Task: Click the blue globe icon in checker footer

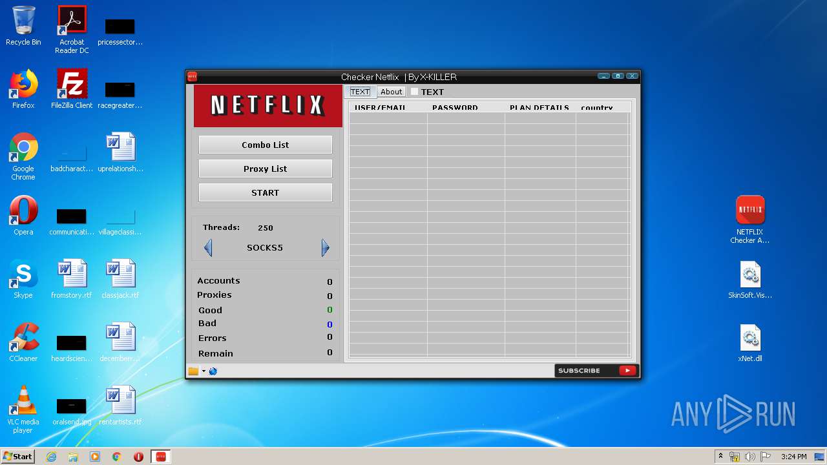Action: pyautogui.click(x=213, y=371)
